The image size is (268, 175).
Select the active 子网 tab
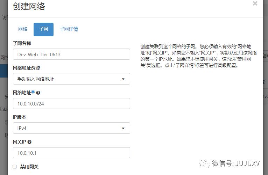point(44,29)
